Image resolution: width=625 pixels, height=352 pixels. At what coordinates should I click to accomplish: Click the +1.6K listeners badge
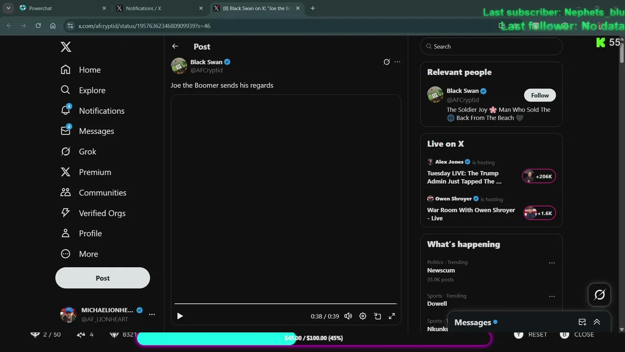coord(540,213)
